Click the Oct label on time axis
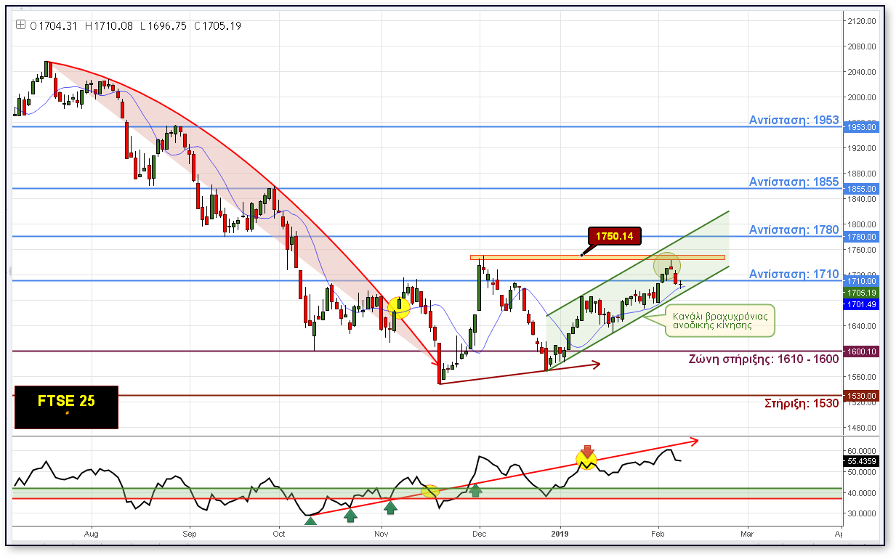The height and width of the screenshot is (557, 896). (x=278, y=534)
